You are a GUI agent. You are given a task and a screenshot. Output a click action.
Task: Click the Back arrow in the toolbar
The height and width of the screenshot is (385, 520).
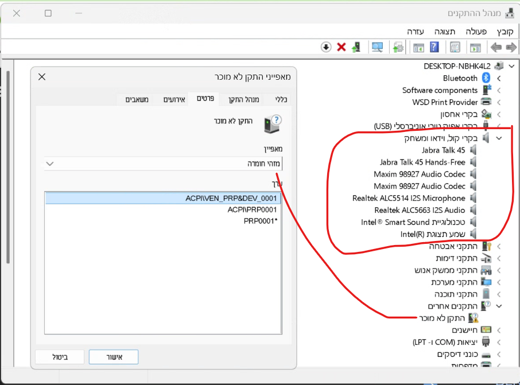(496, 47)
